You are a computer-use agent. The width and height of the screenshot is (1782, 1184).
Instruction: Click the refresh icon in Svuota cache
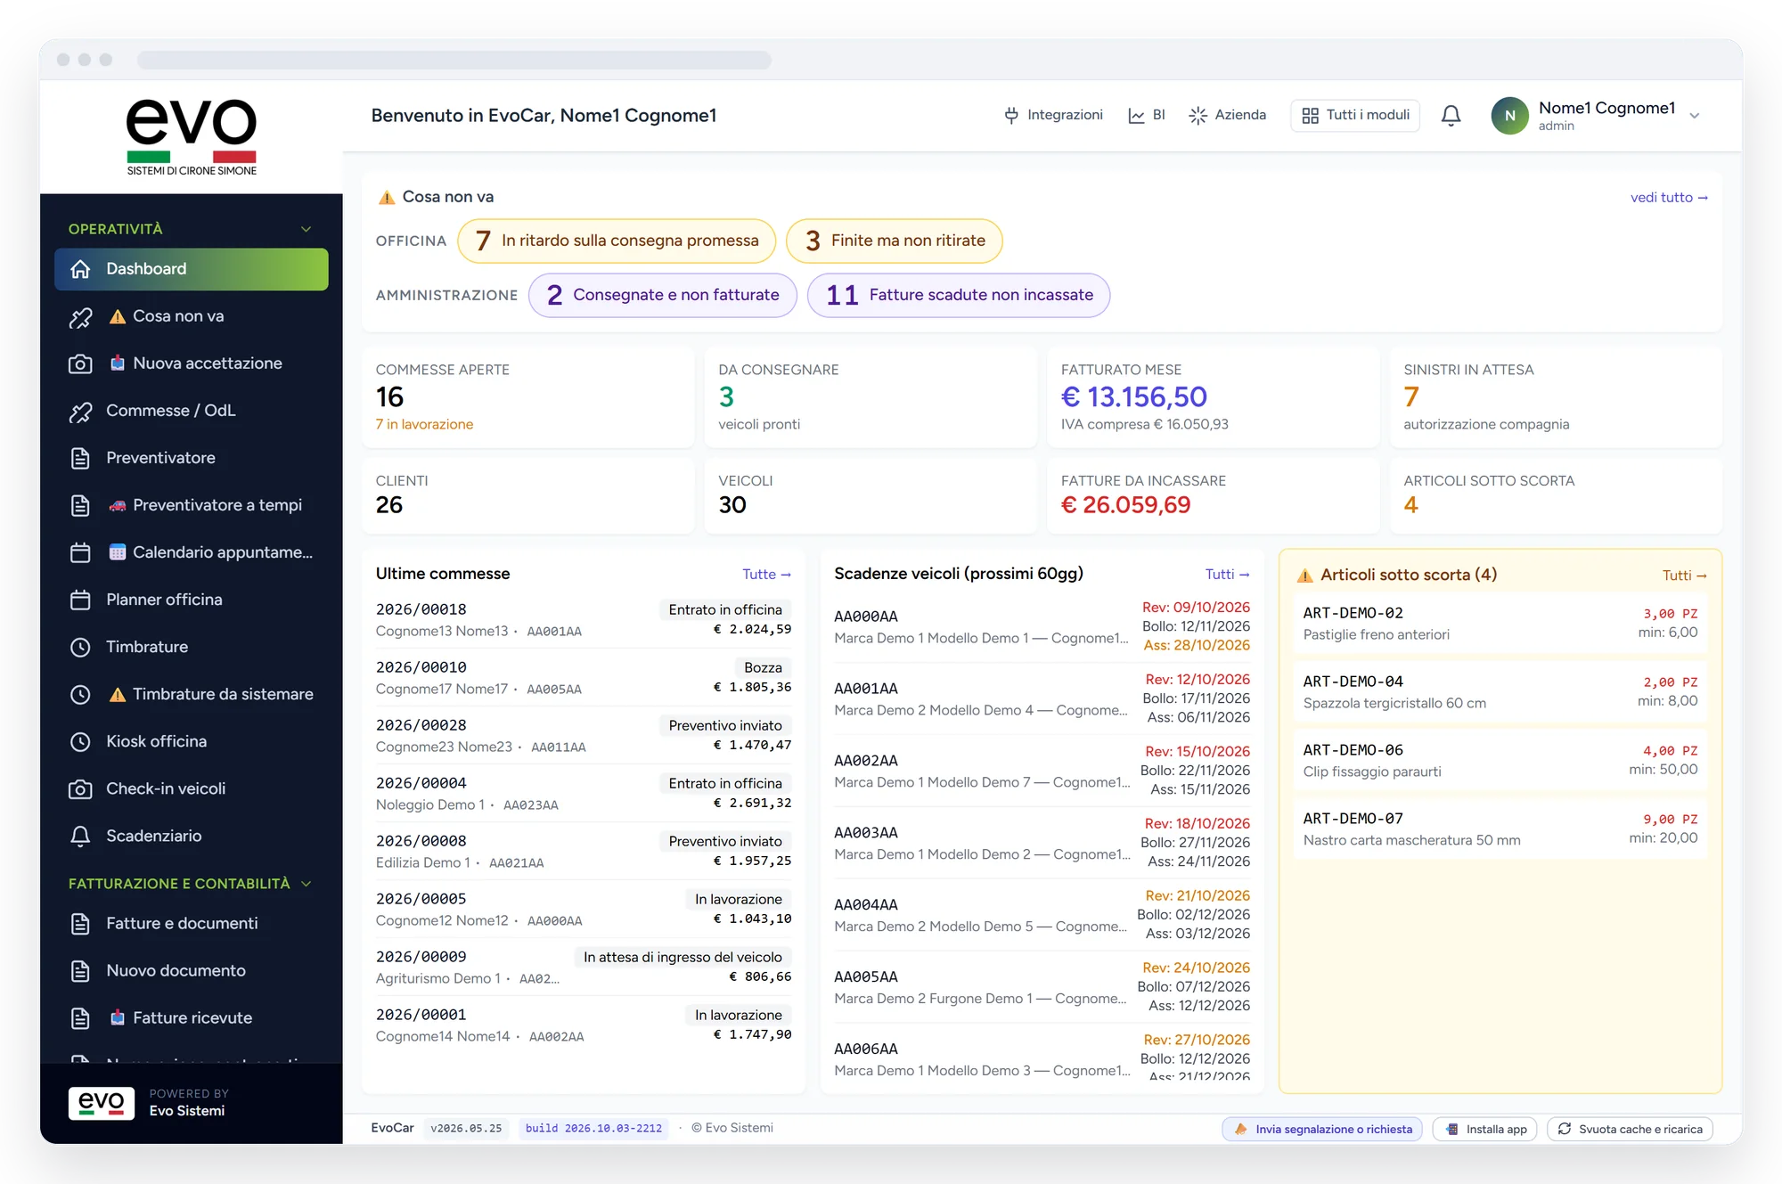point(1564,1129)
